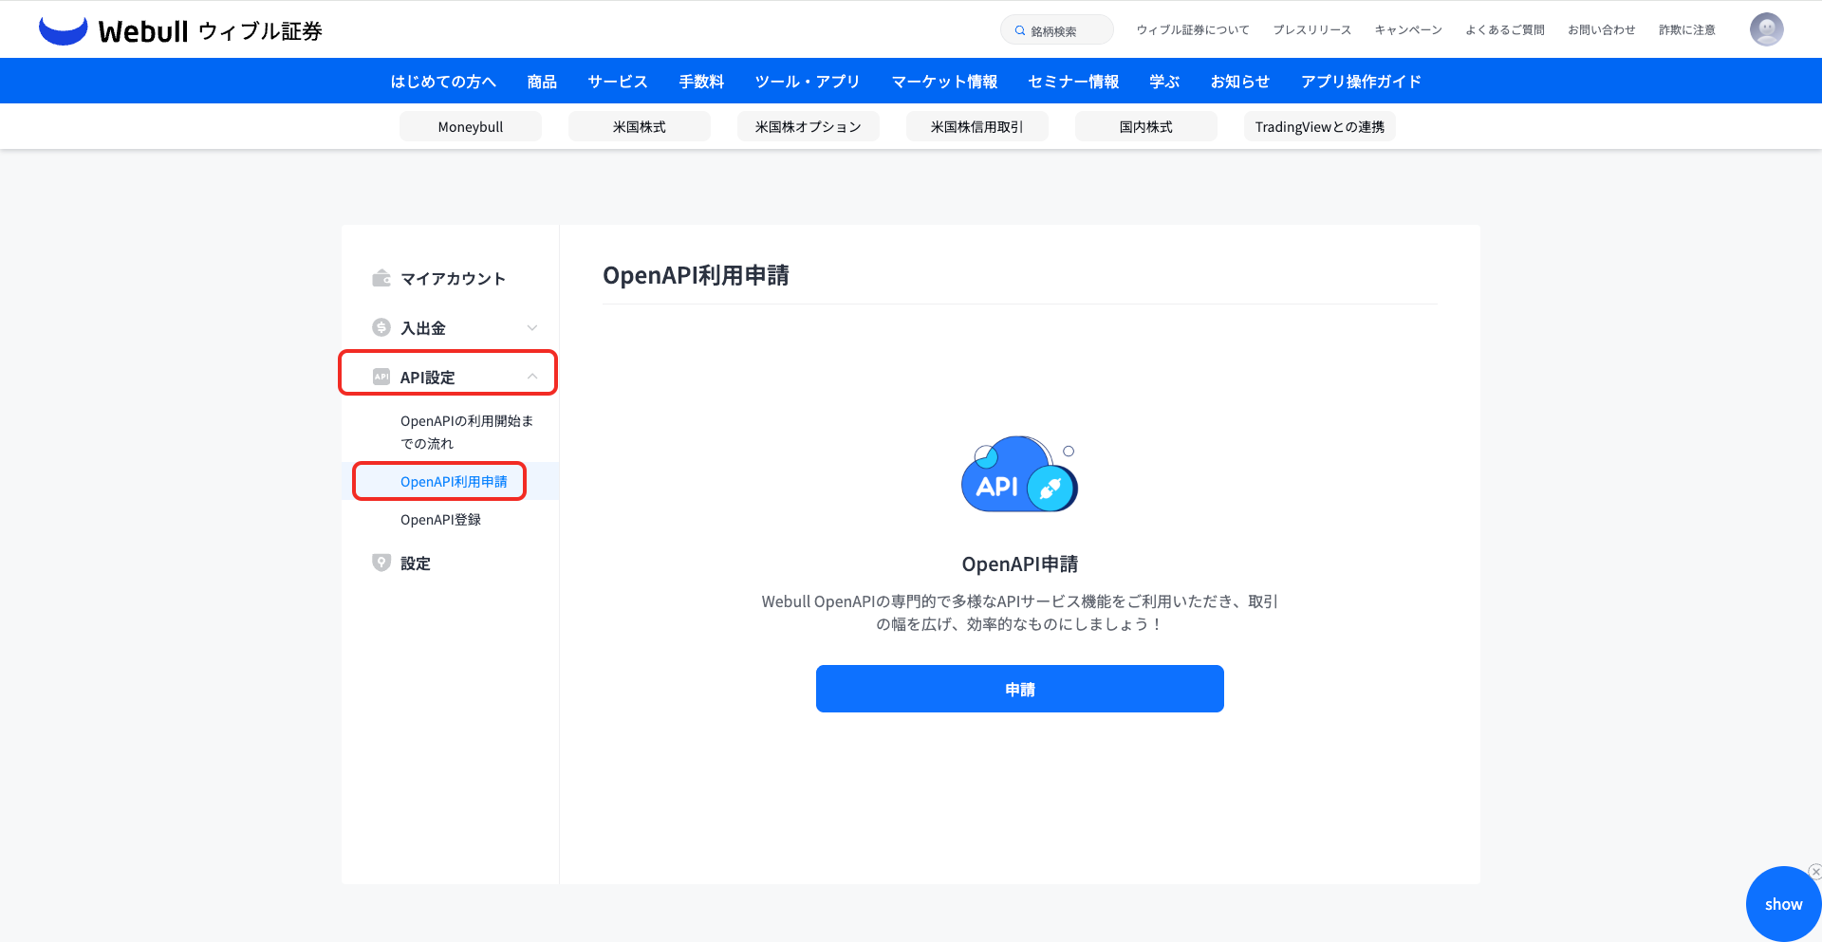The image size is (1822, 942).
Task: Go to OpenAPI登録 page
Action: coord(440,520)
